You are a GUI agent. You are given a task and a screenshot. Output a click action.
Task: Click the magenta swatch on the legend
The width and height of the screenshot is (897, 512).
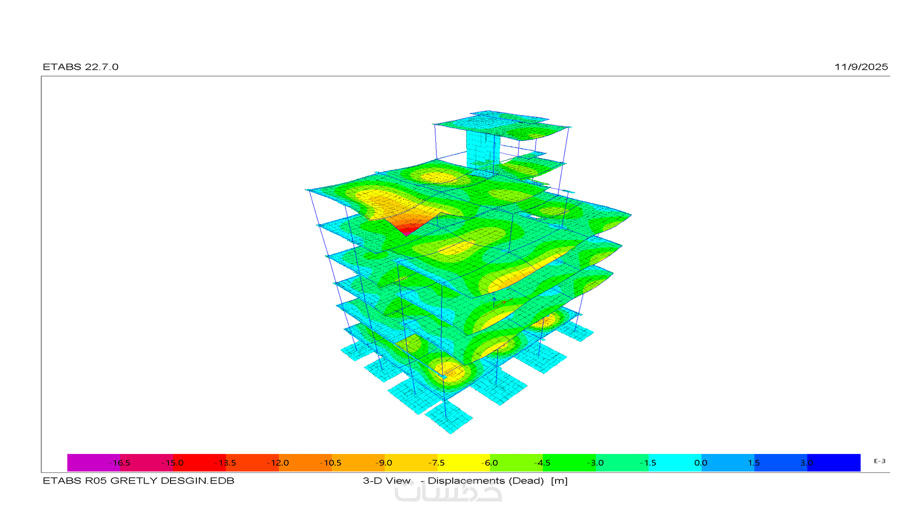click(93, 462)
